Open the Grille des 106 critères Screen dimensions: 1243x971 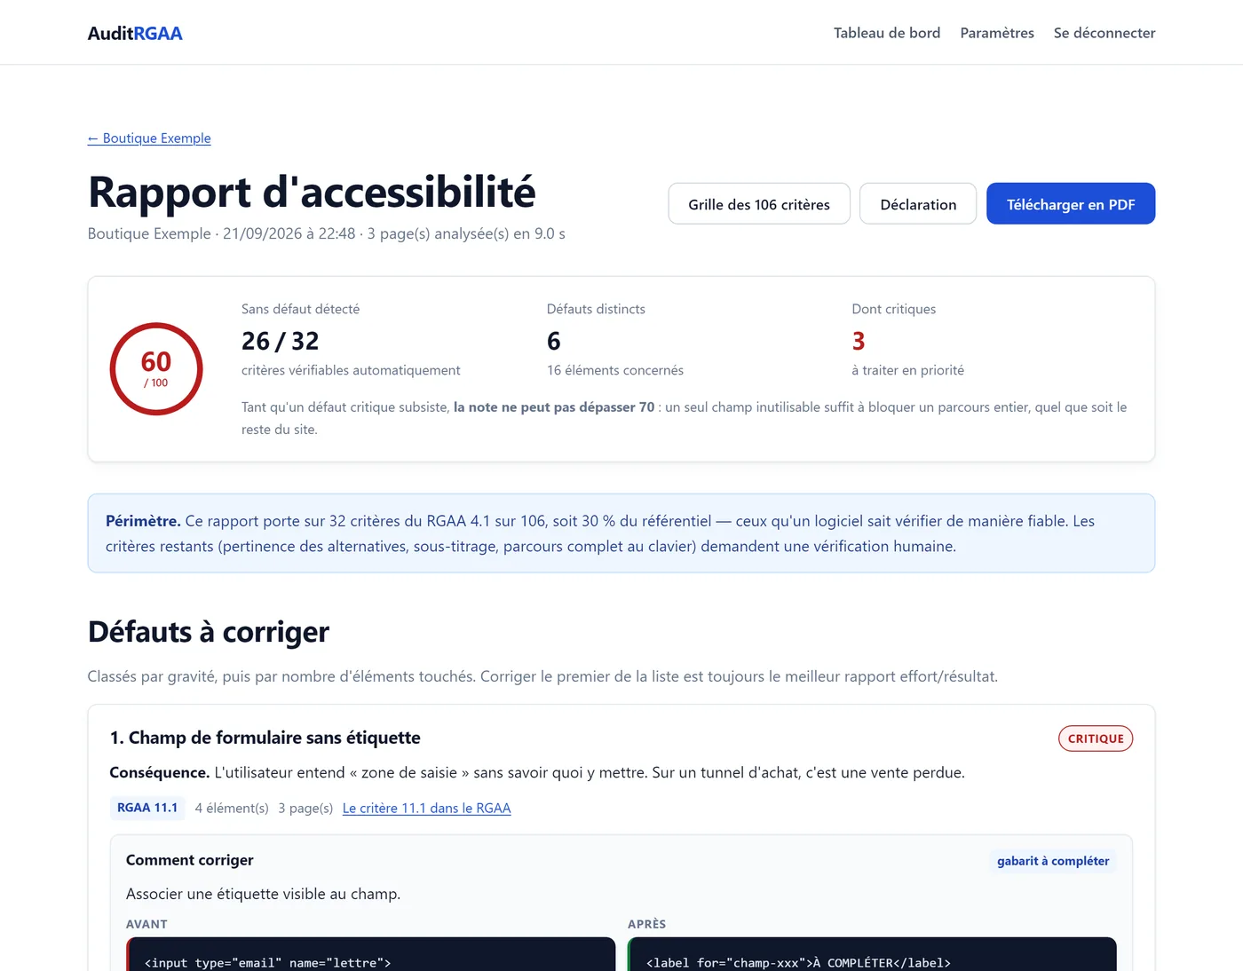pos(759,204)
